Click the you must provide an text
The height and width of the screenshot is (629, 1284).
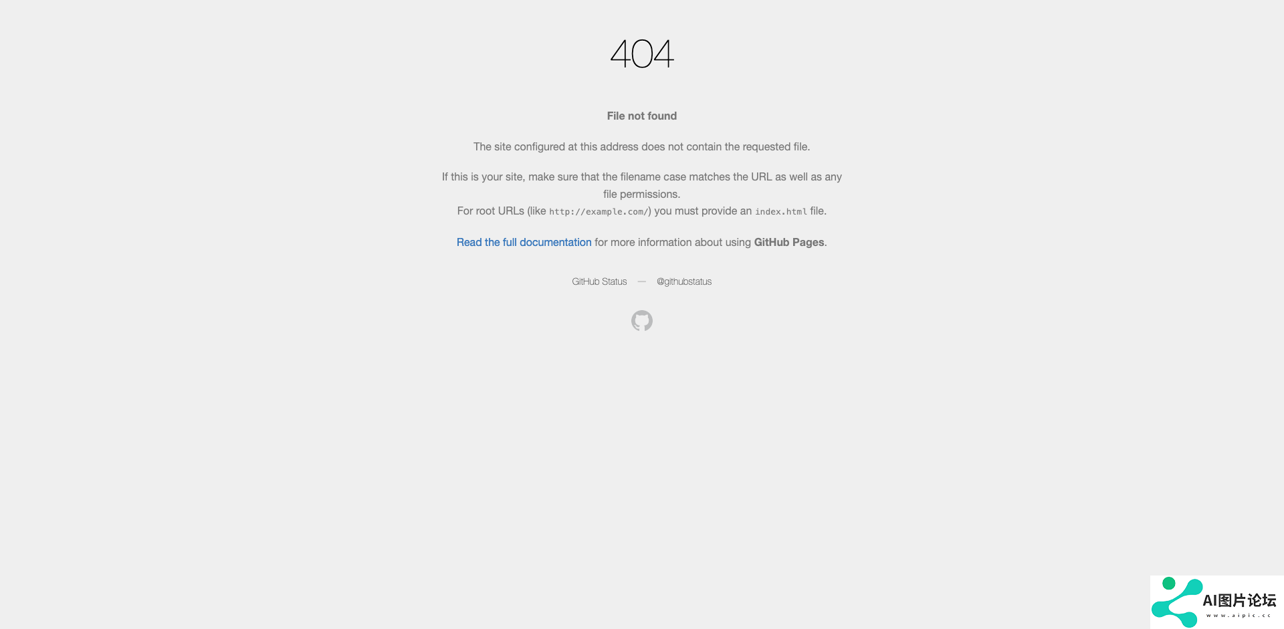(x=703, y=211)
